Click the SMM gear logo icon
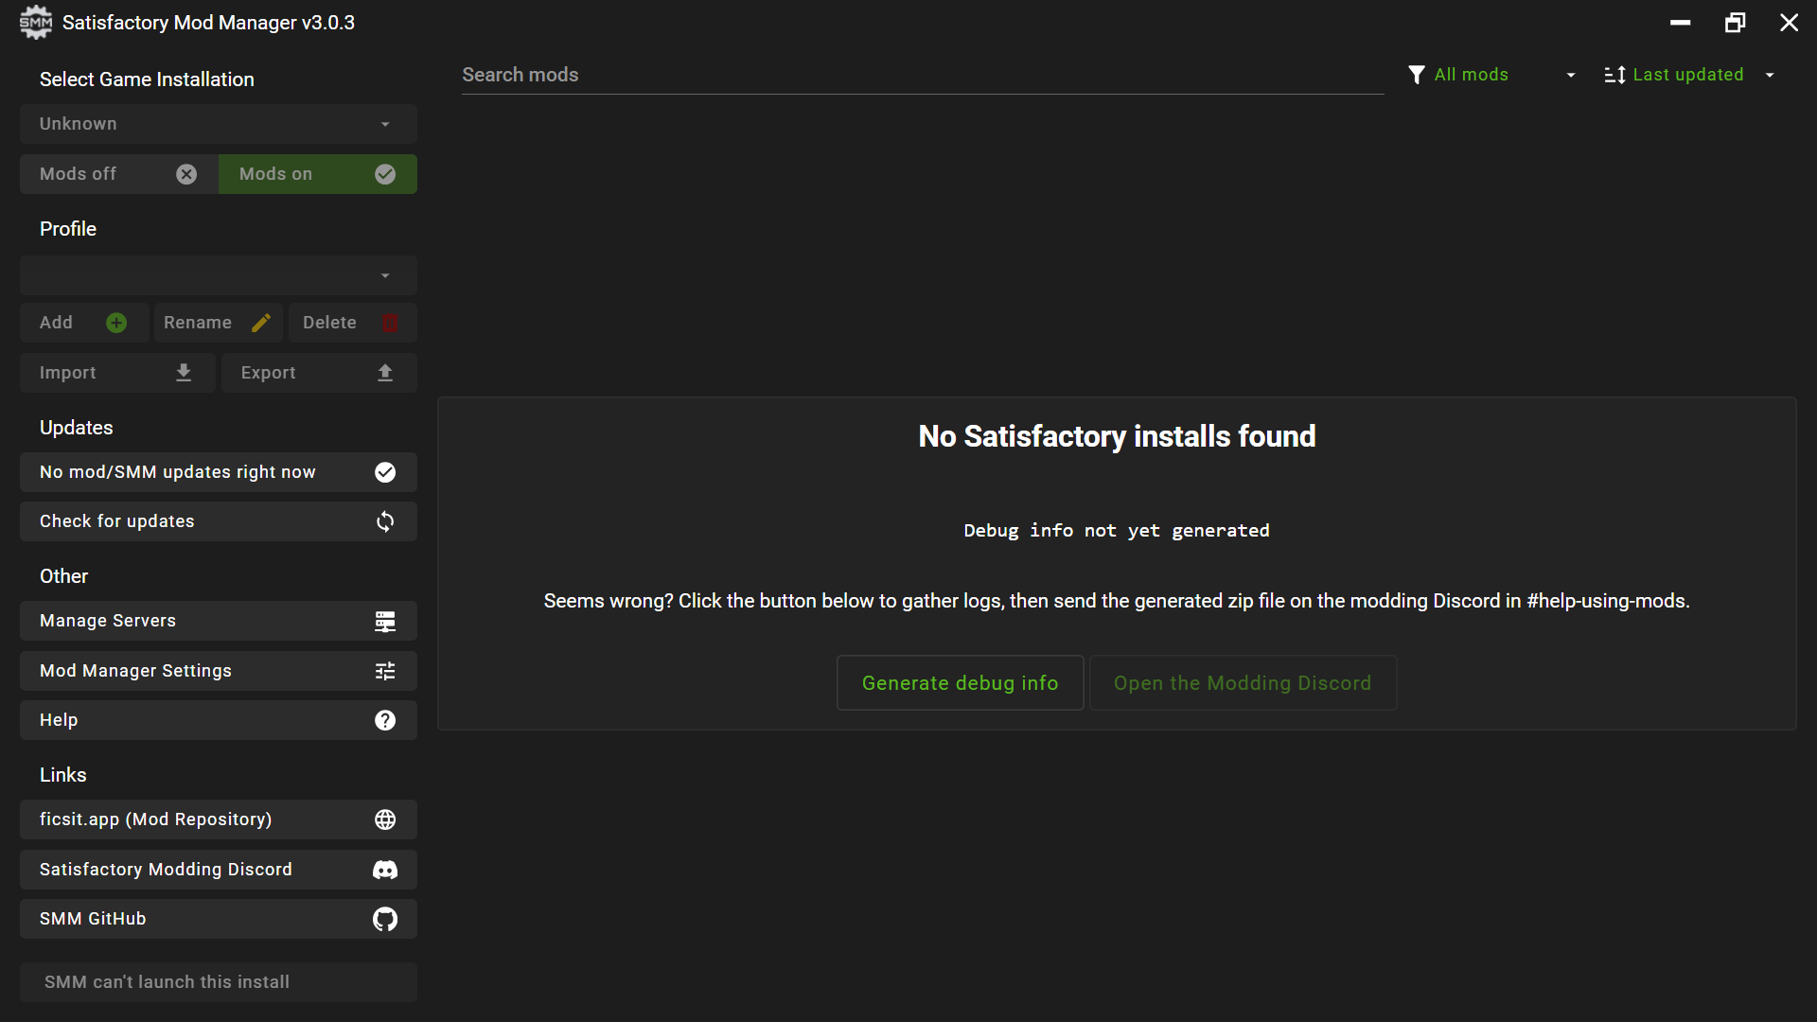Viewport: 1817px width, 1022px height. [36, 22]
